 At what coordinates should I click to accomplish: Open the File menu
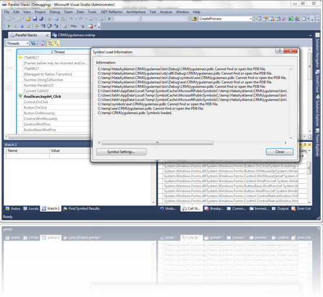pyautogui.click(x=6, y=12)
